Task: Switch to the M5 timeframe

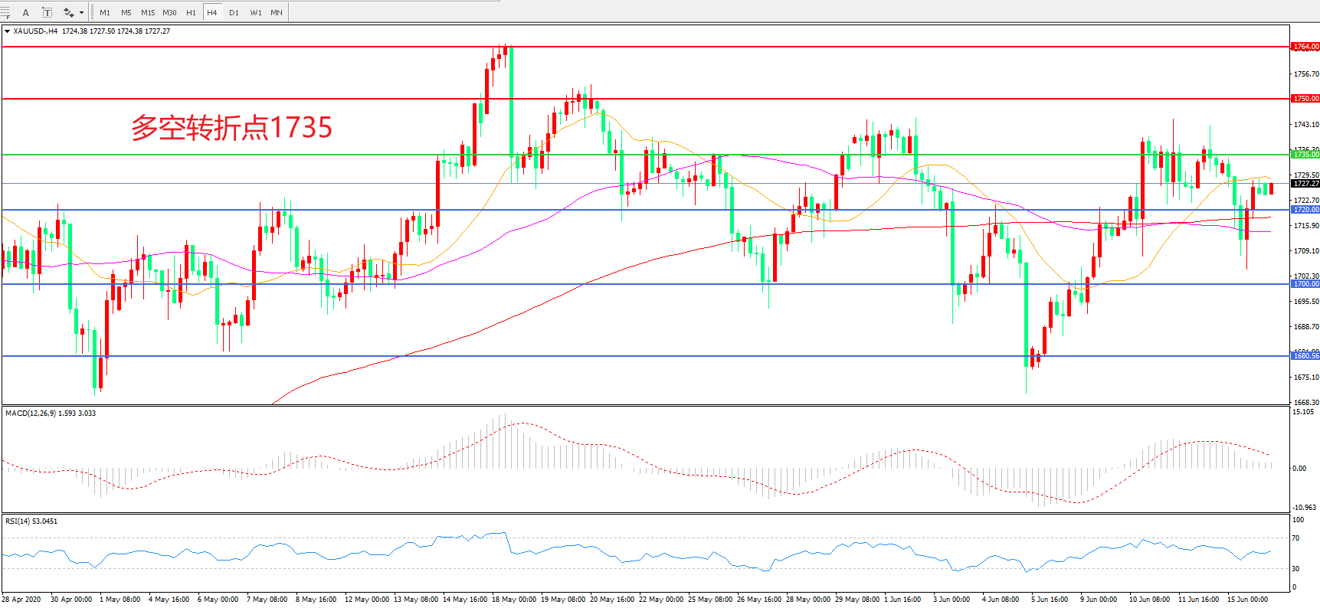Action: click(x=126, y=12)
